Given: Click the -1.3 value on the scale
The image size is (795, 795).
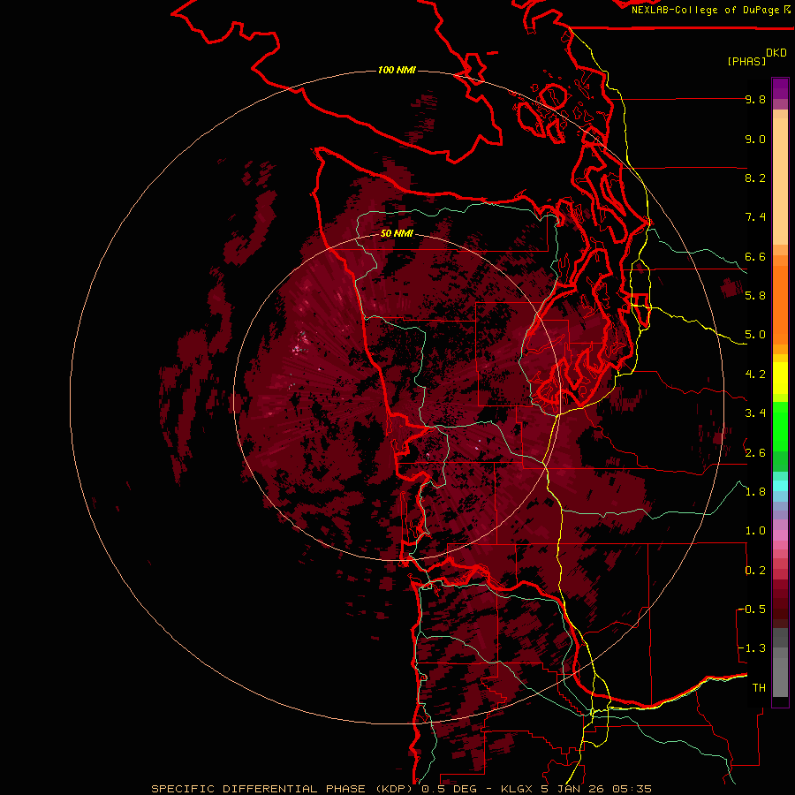Looking at the screenshot, I should [x=753, y=648].
